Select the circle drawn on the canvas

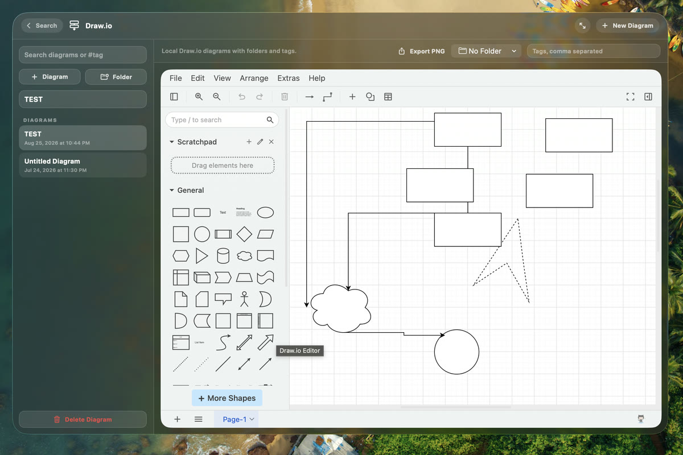pos(456,352)
